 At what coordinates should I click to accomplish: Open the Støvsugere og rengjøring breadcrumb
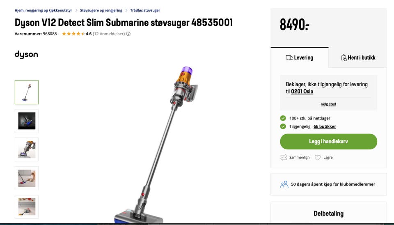101,10
